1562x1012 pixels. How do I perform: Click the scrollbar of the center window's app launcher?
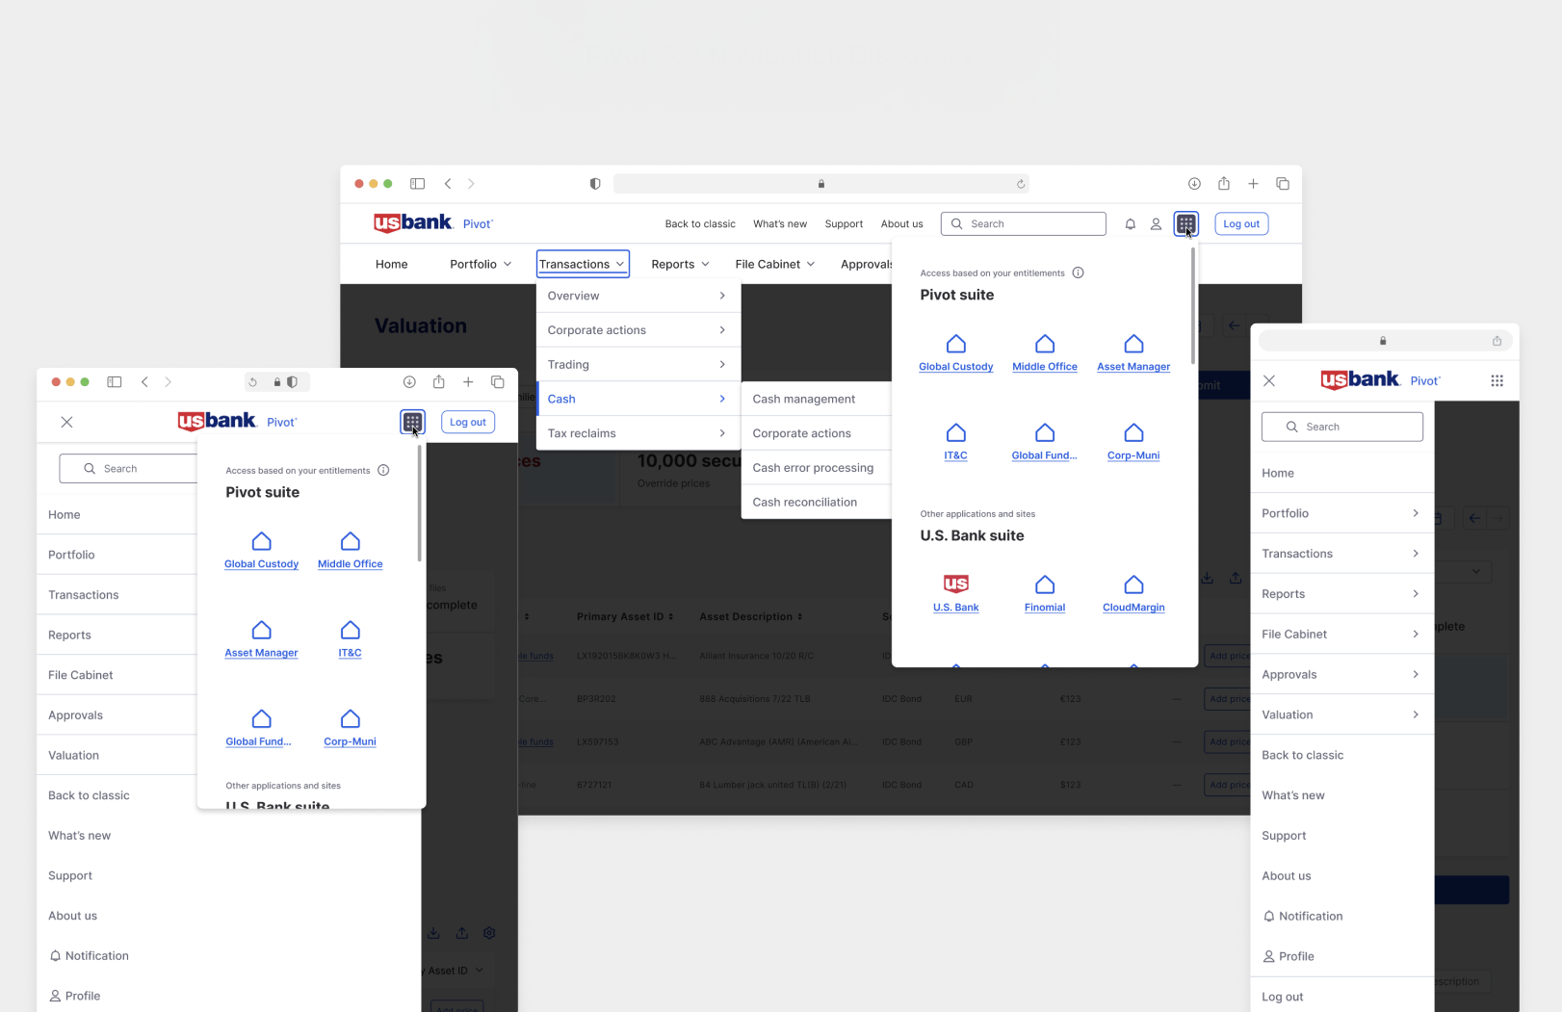coord(1193,306)
